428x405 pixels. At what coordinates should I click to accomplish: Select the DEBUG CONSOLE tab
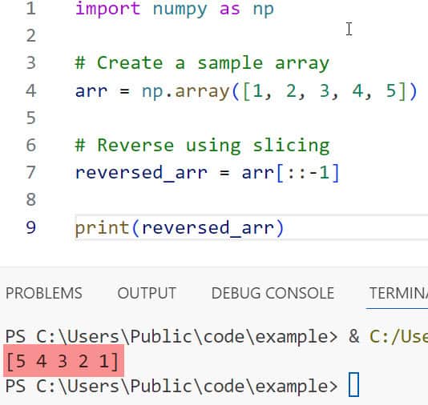point(273,293)
